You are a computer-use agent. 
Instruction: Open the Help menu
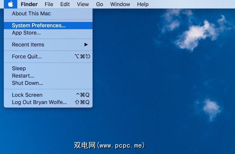point(143,4)
